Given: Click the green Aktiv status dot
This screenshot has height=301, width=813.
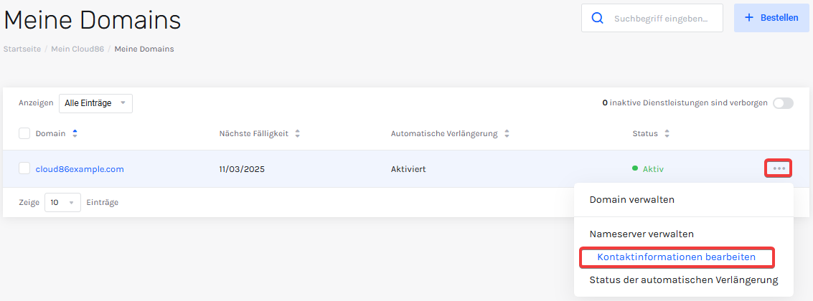Looking at the screenshot, I should (x=635, y=168).
